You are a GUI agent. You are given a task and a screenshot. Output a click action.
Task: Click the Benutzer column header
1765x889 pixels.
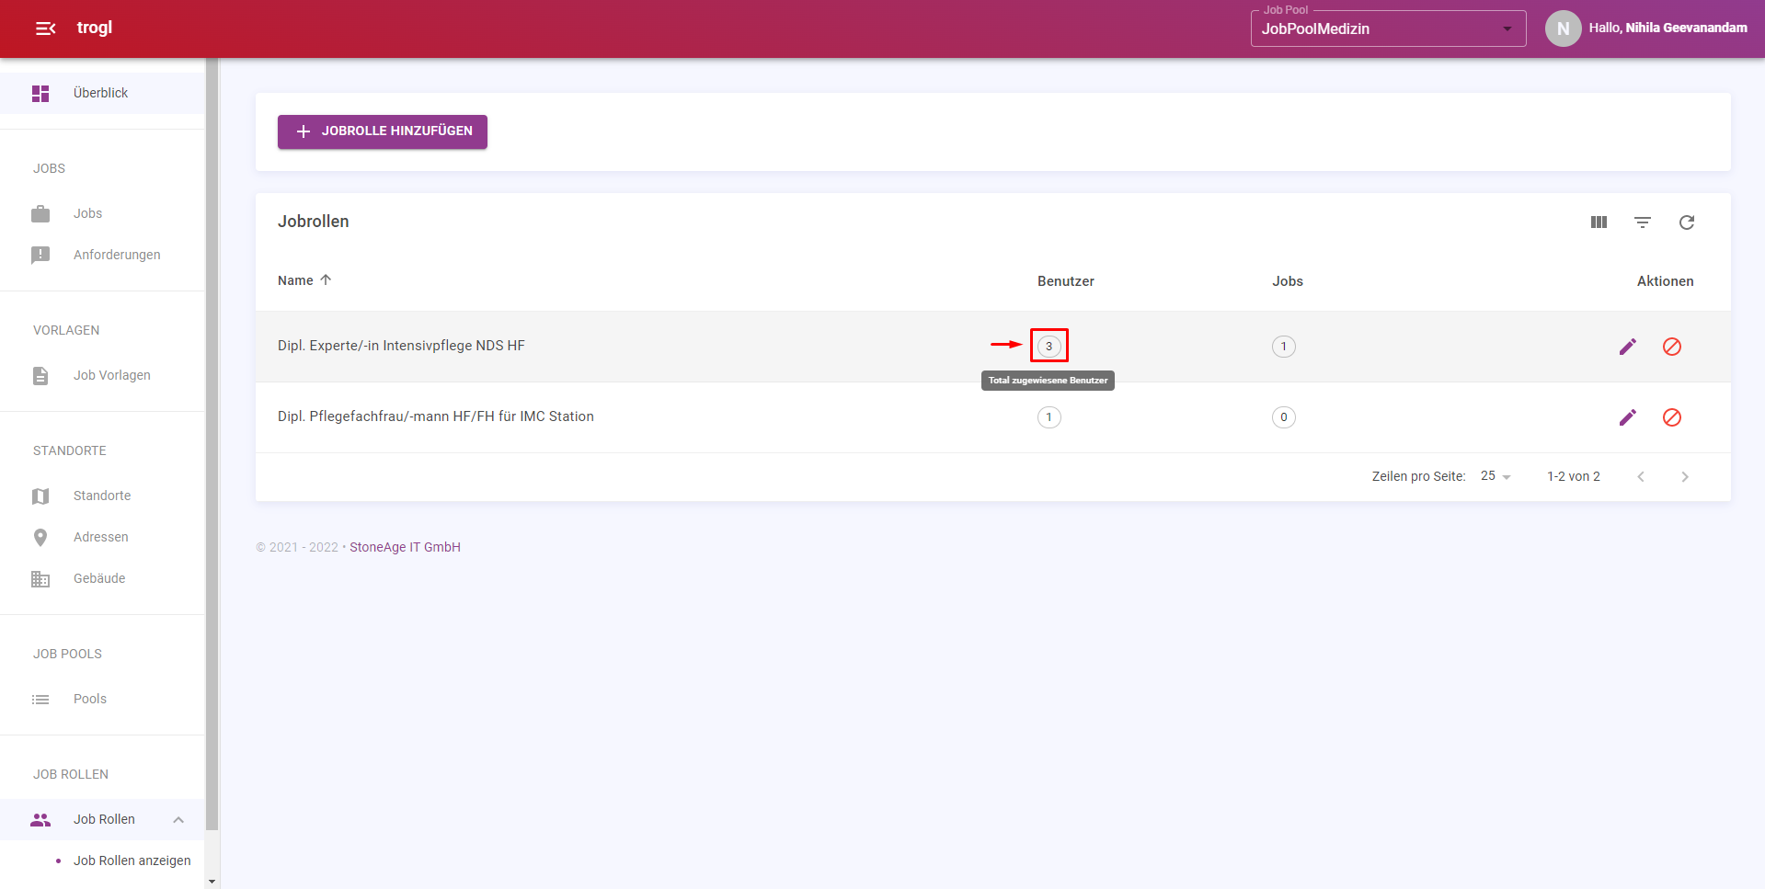click(1066, 281)
